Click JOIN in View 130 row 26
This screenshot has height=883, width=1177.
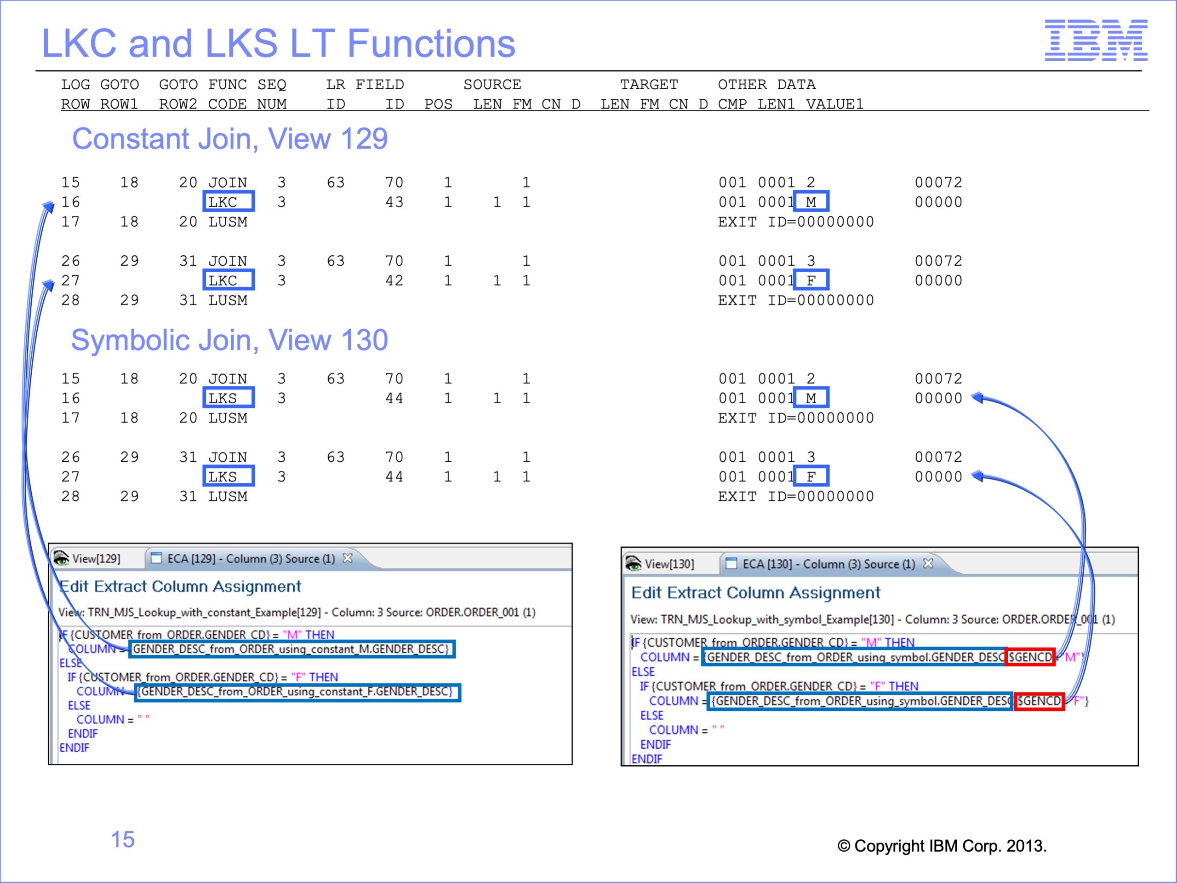point(228,457)
